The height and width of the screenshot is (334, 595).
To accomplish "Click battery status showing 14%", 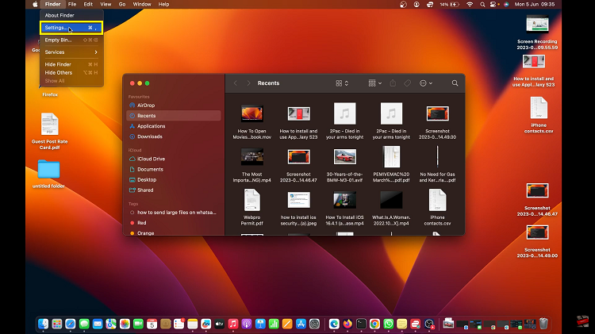I will pos(449,4).
